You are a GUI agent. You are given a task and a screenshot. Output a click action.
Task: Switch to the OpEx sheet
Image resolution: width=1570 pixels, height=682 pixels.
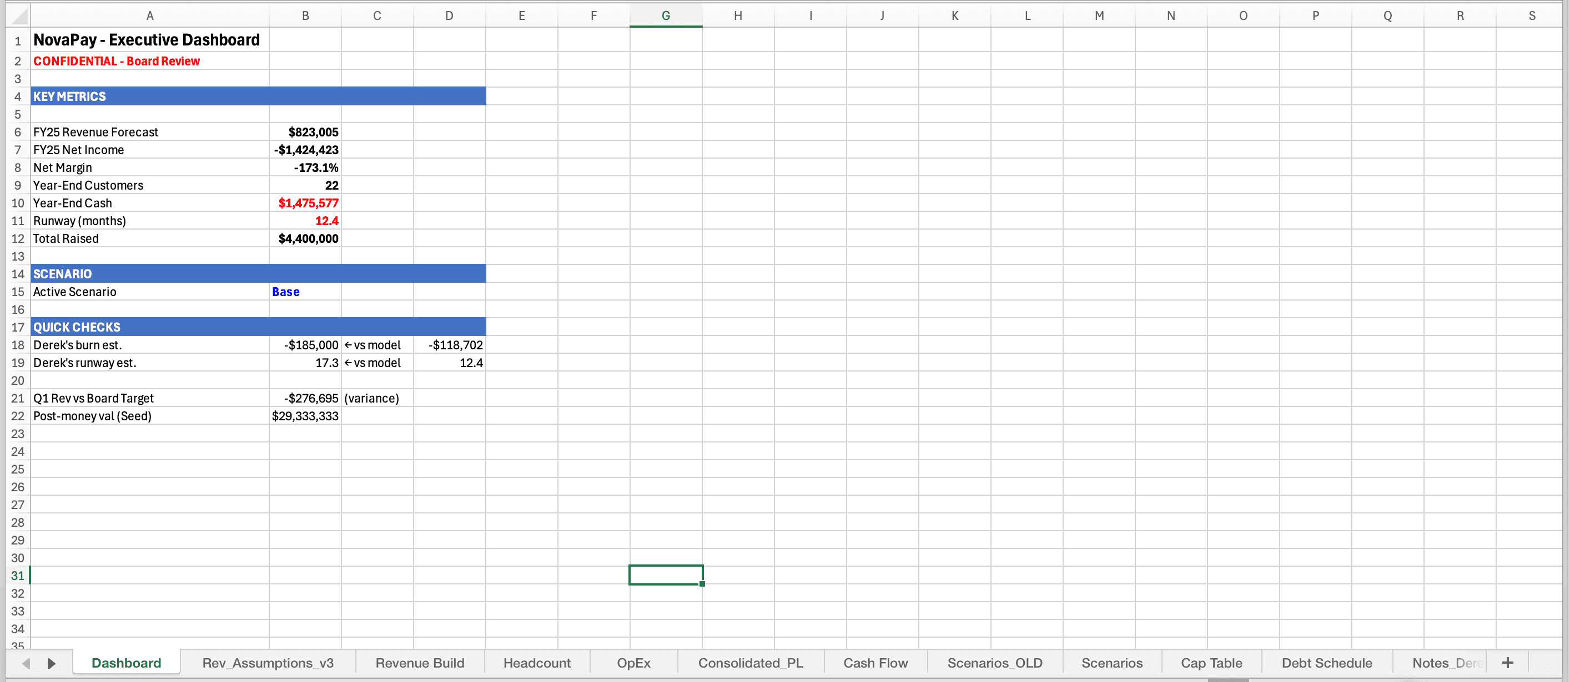coord(633,663)
